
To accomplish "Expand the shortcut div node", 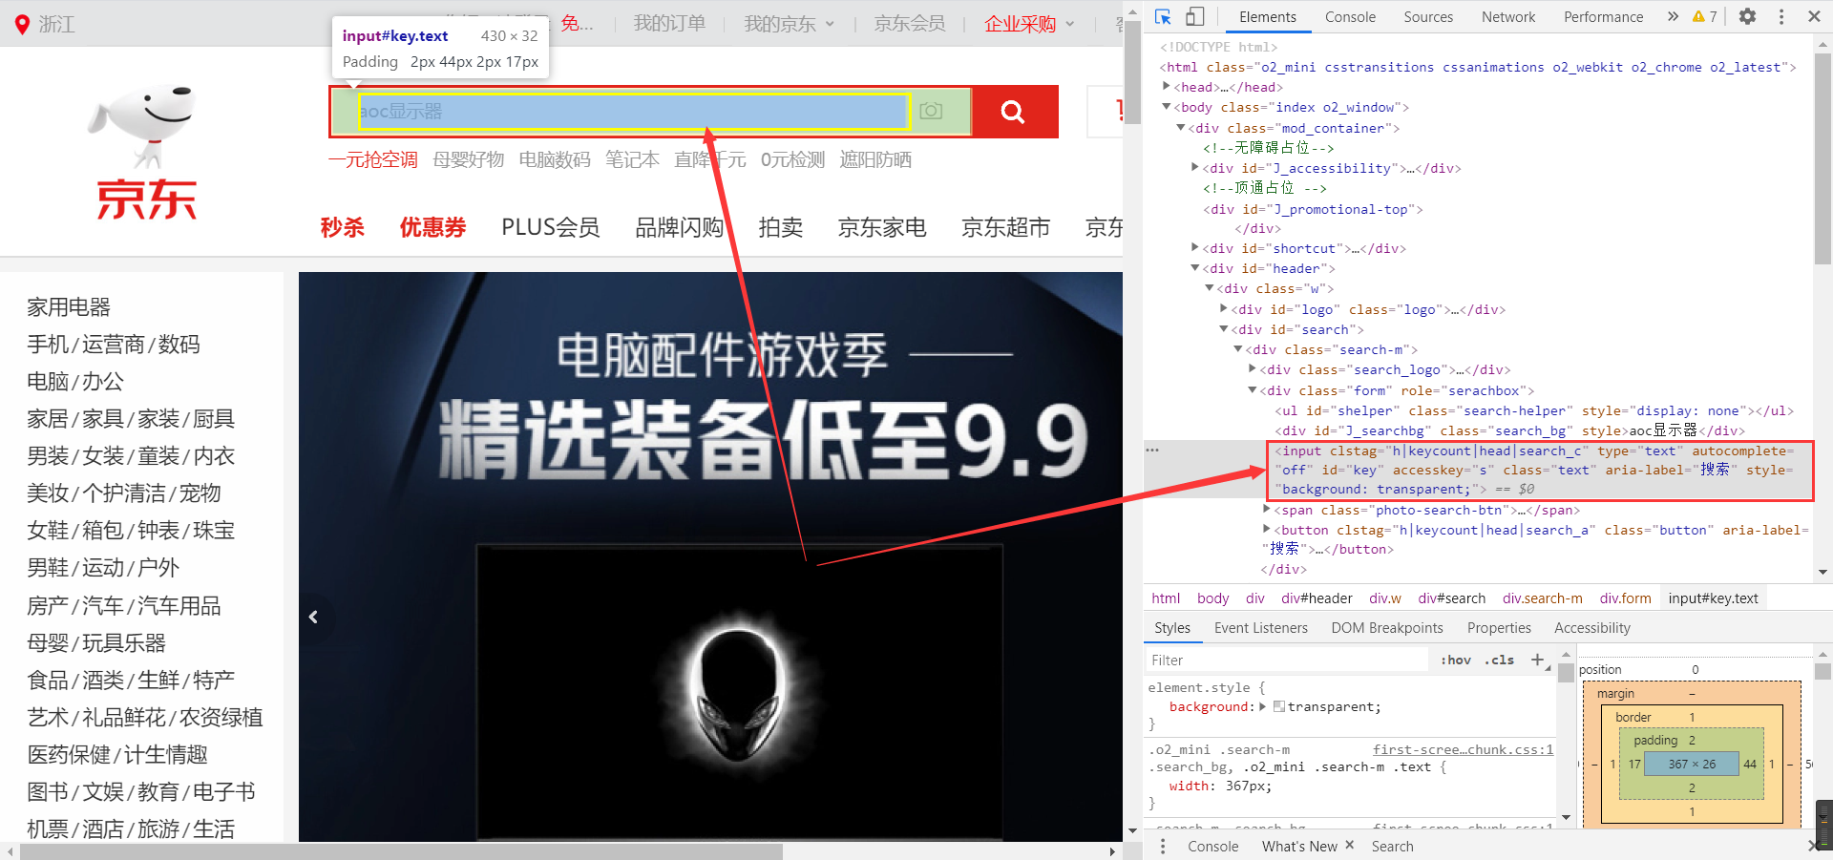I will click(x=1195, y=247).
